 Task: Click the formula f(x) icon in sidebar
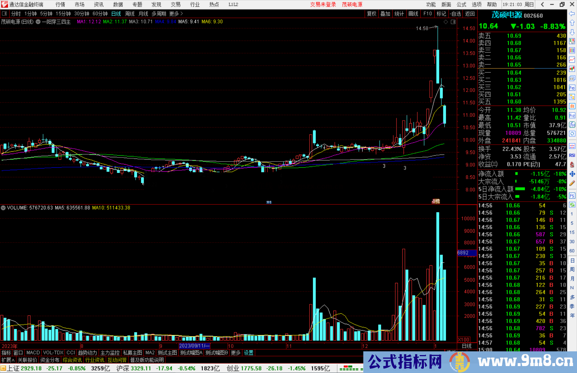(572, 125)
